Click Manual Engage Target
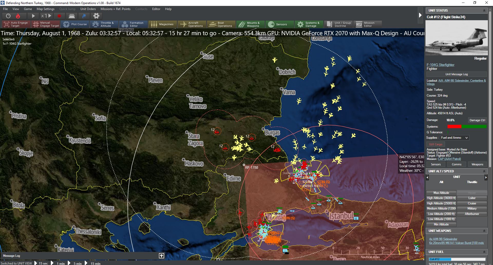Image resolution: width=493 pixels, height=265 pixels. pos(45,24)
